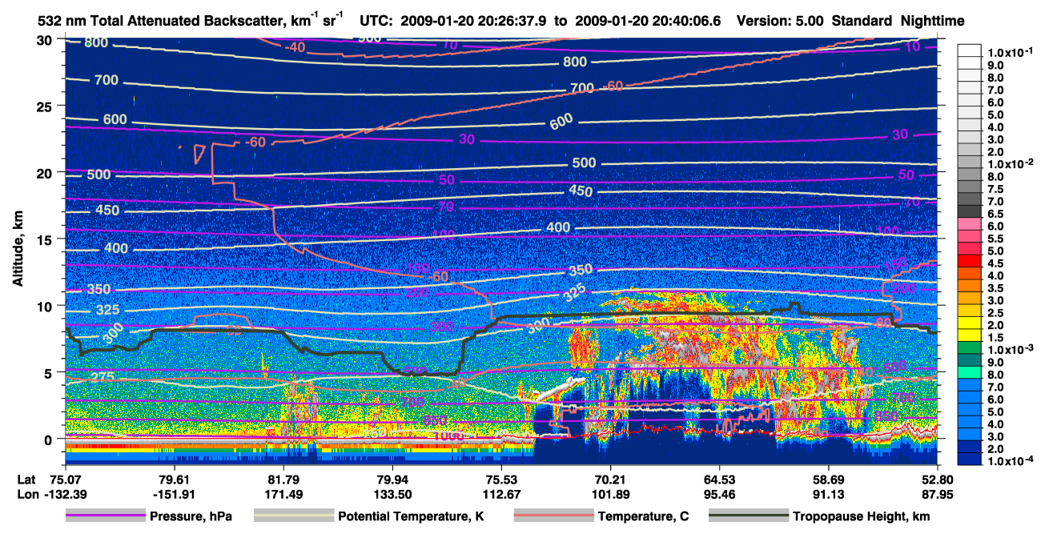Screen dimensions: 1041x534
Task: Click longitude value -132.39
Action: click(x=64, y=494)
